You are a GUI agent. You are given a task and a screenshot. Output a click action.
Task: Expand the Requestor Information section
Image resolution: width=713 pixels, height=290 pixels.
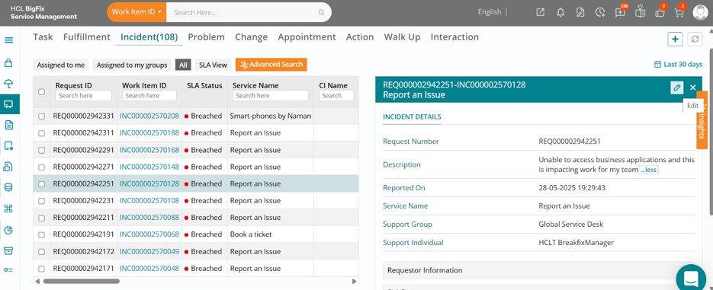tap(538, 270)
